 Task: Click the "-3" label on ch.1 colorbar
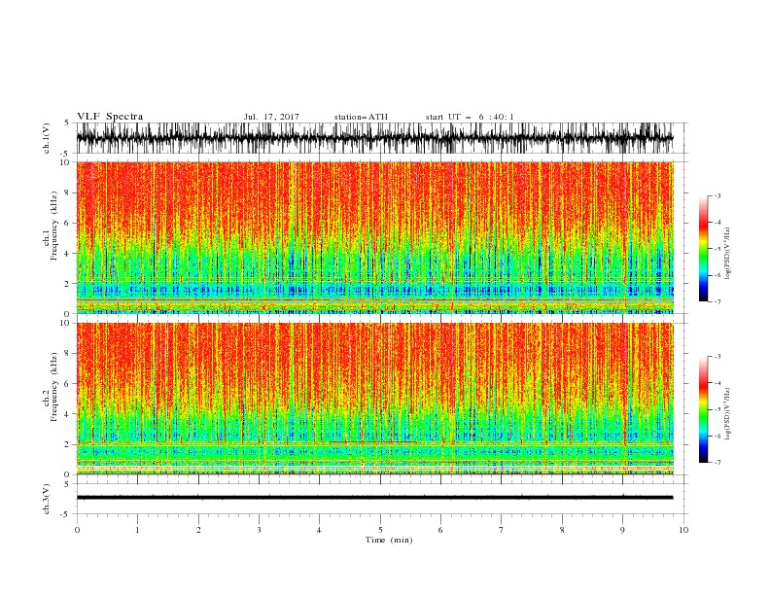717,195
